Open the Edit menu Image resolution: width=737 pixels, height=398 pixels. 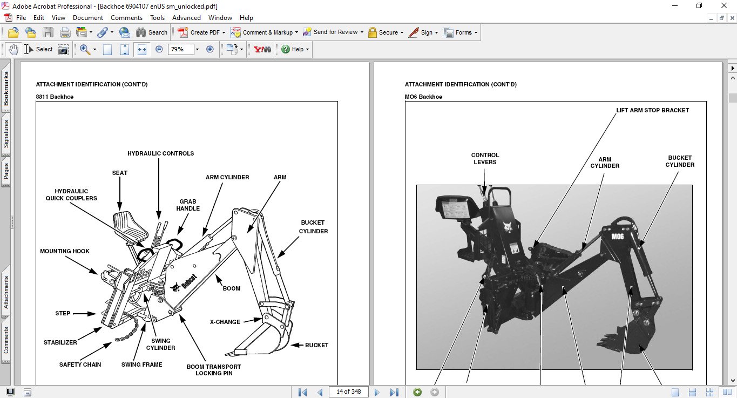[39, 18]
